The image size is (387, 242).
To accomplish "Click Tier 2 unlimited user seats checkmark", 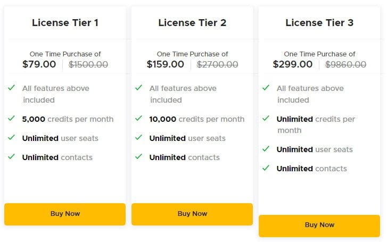I will tap(138, 138).
